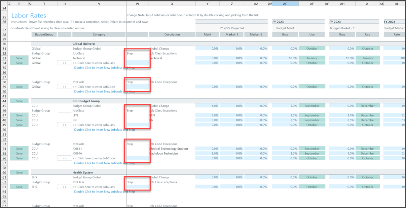Click Save above the Health System header
Image resolution: width=406 pixels, height=208 pixels.
19,172
